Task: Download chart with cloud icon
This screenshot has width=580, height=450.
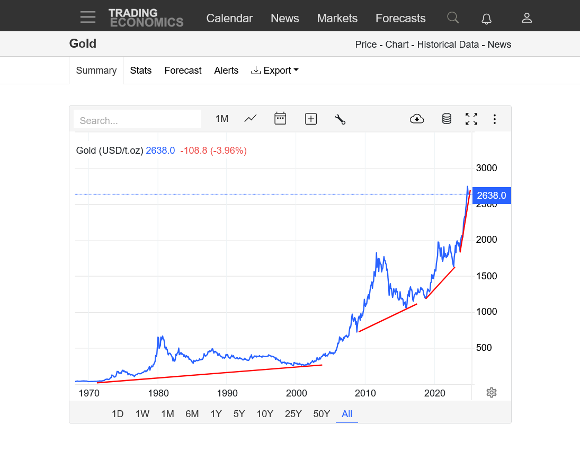Action: click(417, 119)
